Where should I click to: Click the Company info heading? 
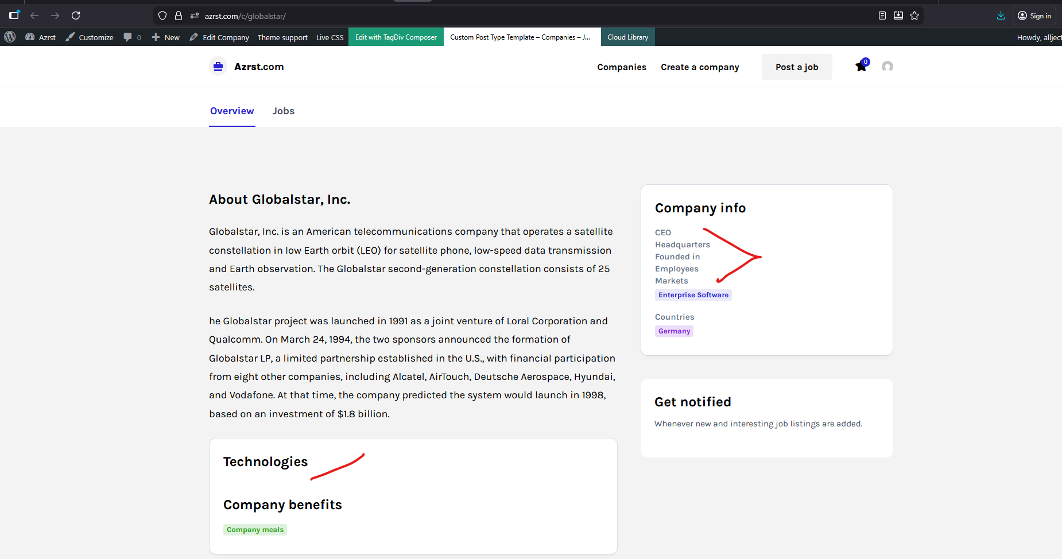pos(700,208)
